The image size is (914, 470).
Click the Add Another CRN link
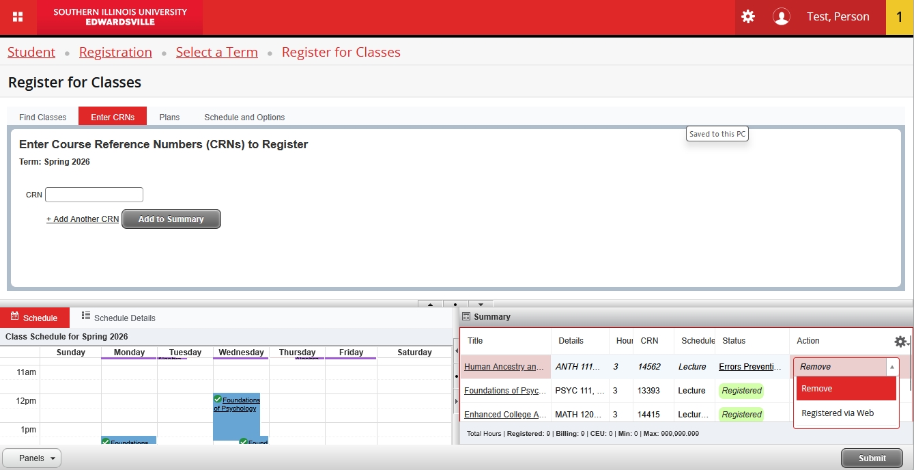point(83,219)
